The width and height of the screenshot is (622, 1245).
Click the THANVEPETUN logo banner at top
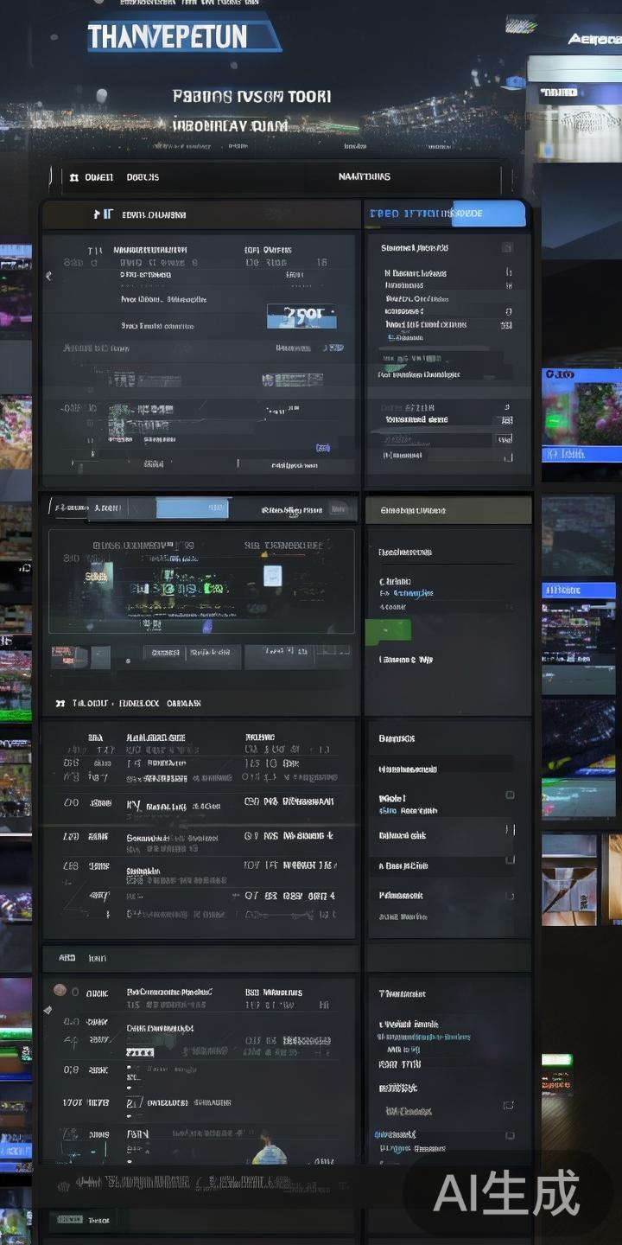pos(181,36)
